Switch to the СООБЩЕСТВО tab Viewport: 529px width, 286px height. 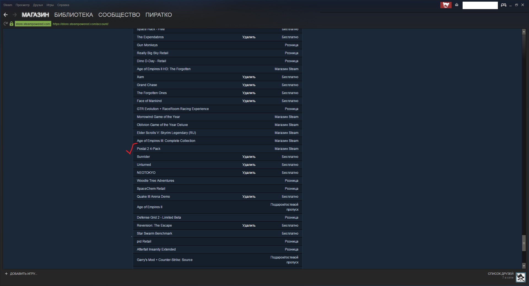click(x=119, y=15)
